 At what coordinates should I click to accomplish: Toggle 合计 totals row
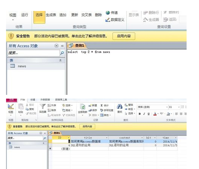(105, 105)
